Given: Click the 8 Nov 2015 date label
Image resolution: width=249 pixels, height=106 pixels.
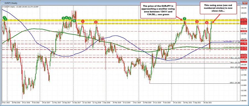Looking at the screenshot, I should coord(6,102).
